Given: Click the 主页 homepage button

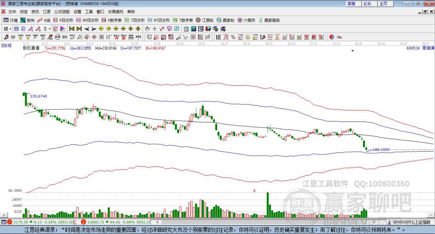Looking at the screenshot, I should tap(385, 3).
